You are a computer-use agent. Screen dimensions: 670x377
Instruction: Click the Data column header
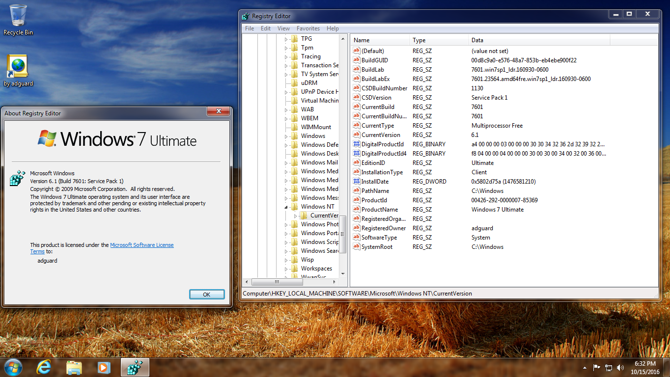click(x=539, y=40)
